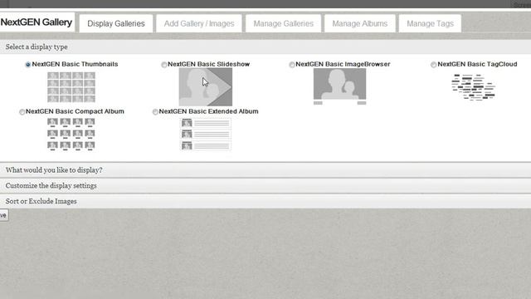Screen dimensions: 531x299
Task: Go to the Manage Galleries tab
Action: click(x=284, y=23)
